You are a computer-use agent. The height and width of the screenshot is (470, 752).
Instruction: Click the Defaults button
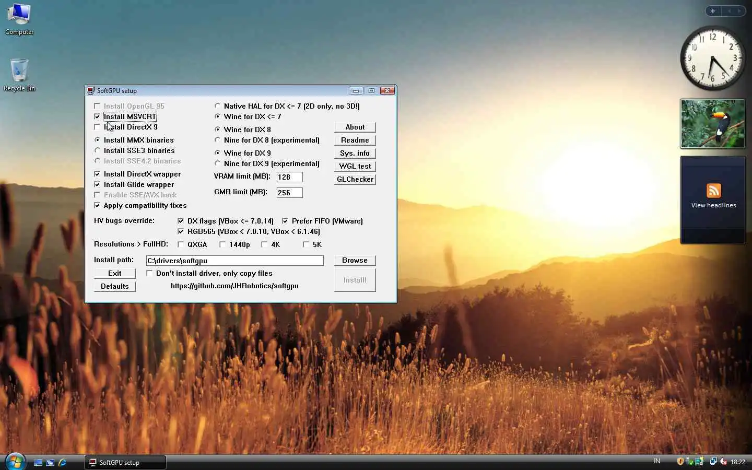(x=115, y=286)
